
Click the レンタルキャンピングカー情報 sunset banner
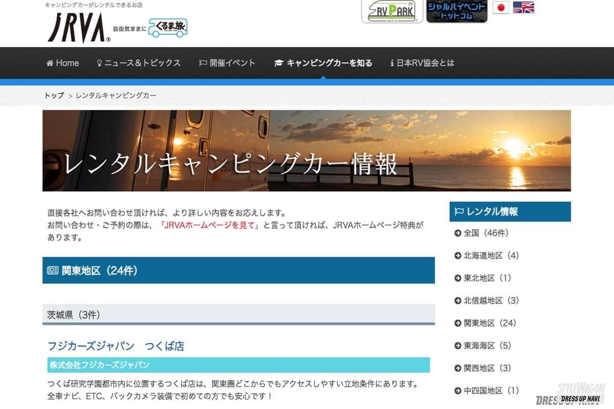point(306,151)
